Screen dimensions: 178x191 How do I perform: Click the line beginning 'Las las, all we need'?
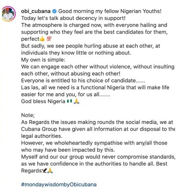(x=95, y=88)
